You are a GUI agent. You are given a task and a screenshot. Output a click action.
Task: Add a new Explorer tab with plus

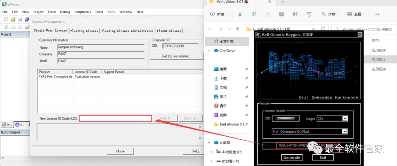(x=283, y=2)
